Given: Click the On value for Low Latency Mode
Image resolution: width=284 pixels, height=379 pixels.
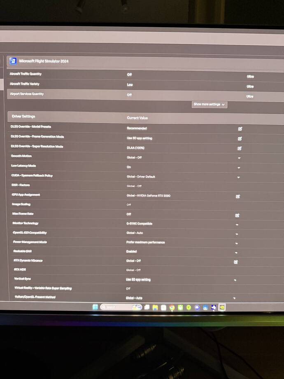Looking at the screenshot, I should 129,167.
